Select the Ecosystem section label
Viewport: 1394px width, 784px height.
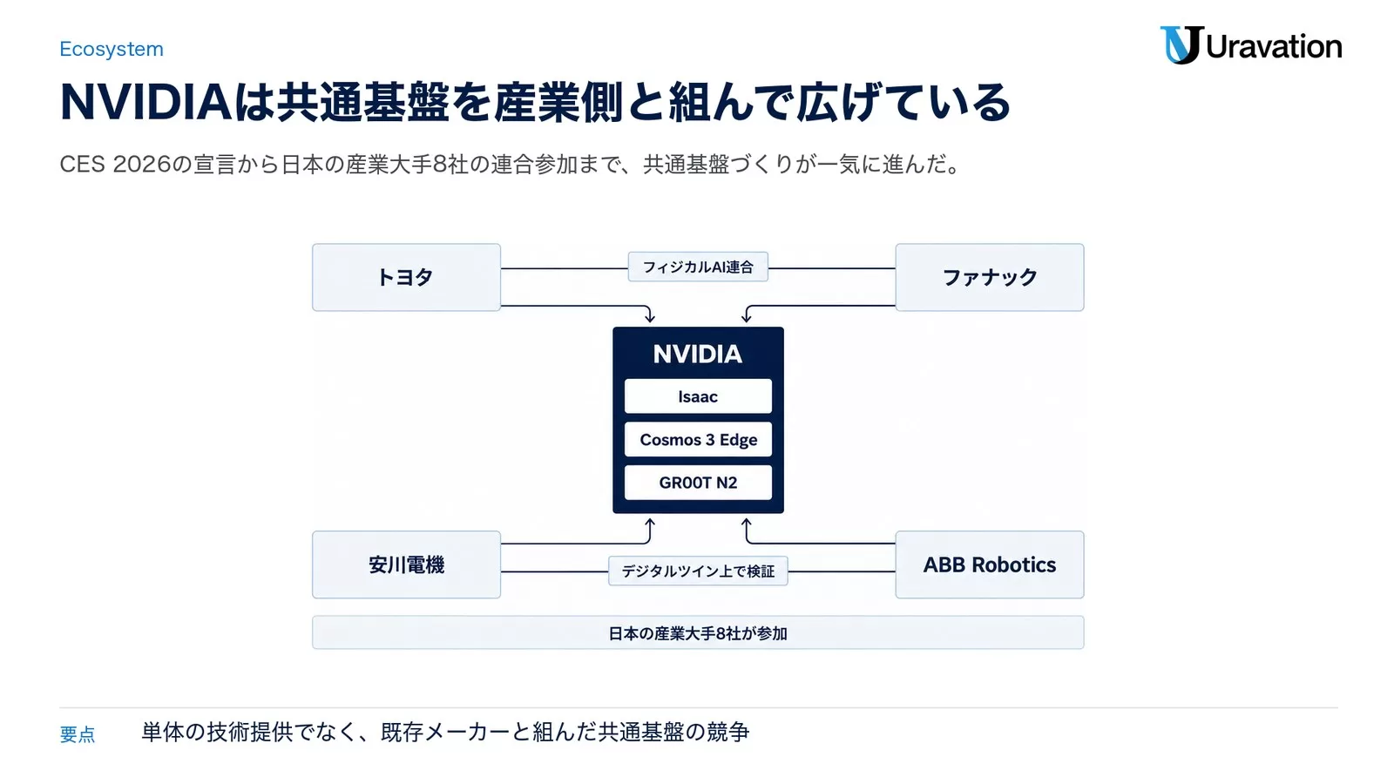point(112,49)
